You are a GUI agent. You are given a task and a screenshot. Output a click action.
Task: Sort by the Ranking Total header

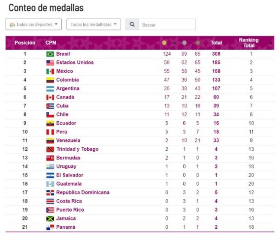[x=249, y=43]
